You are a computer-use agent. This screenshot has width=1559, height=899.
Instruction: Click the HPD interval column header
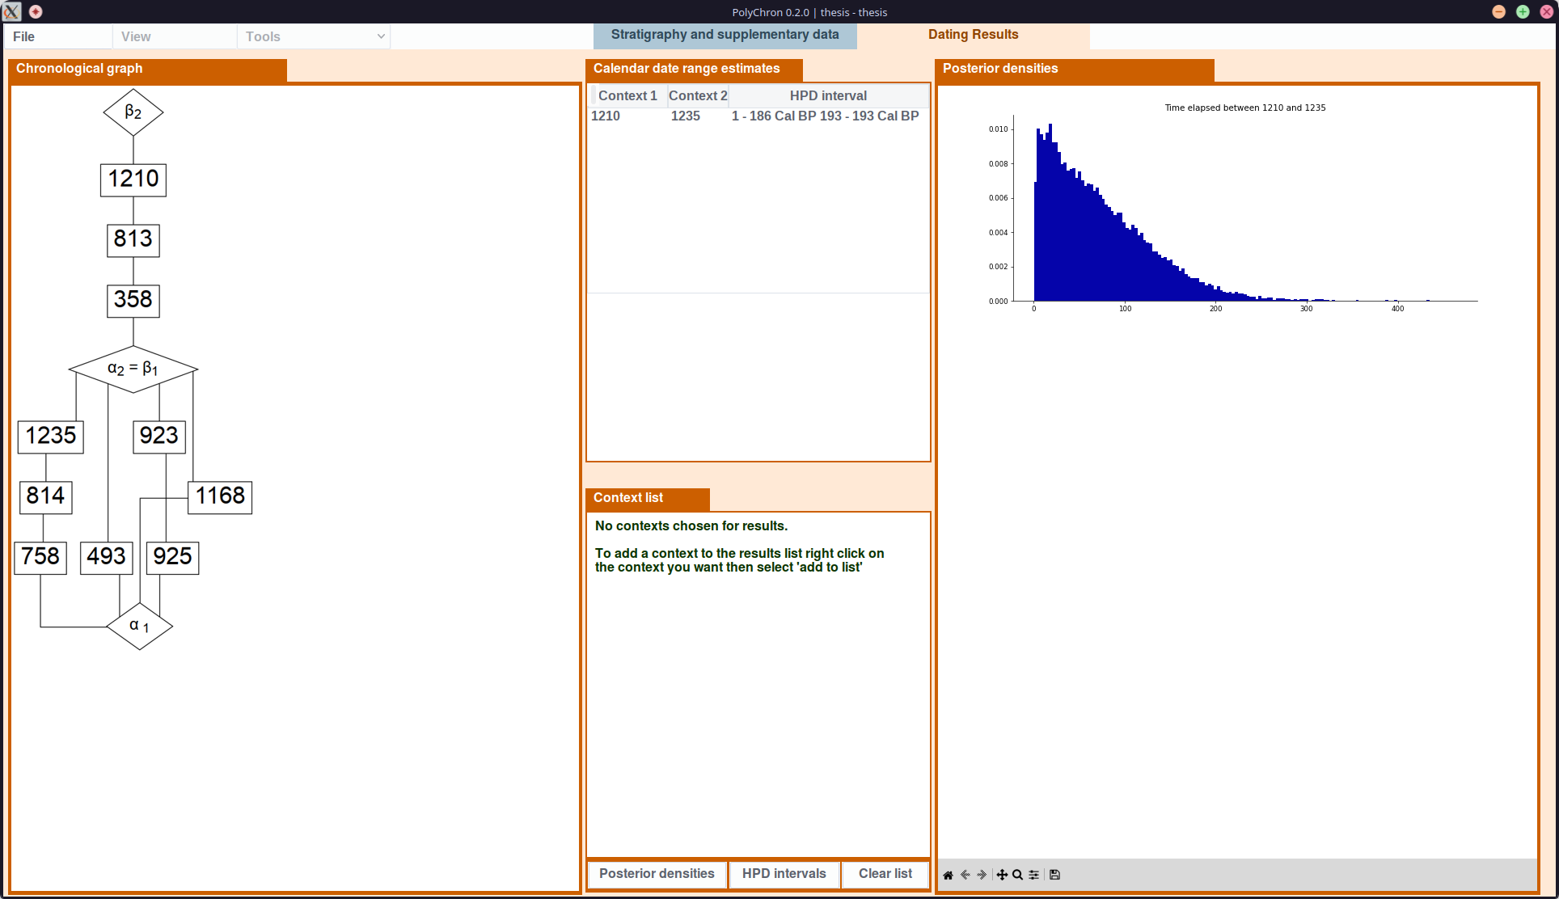828,95
